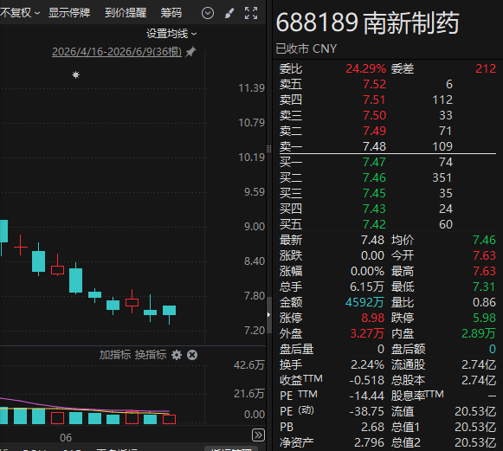This screenshot has width=503, height=451.
Task: Expand the 设置均线 dropdown
Action: pos(171,34)
